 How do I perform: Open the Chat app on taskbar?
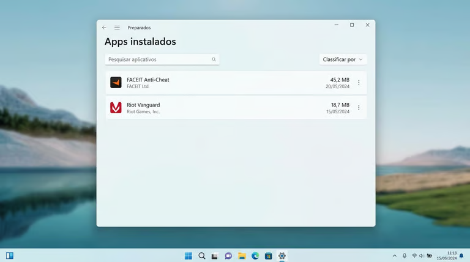tap(228, 256)
